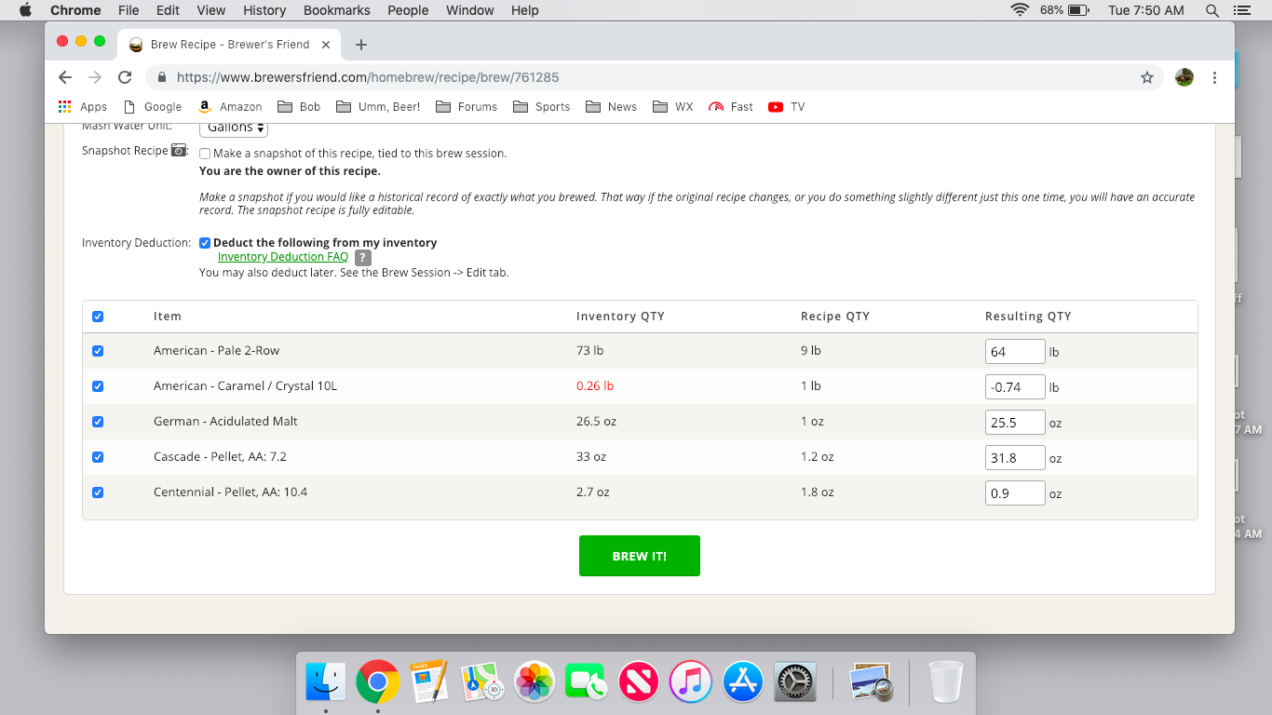Open the History menu
1272x715 pixels.
(x=264, y=10)
